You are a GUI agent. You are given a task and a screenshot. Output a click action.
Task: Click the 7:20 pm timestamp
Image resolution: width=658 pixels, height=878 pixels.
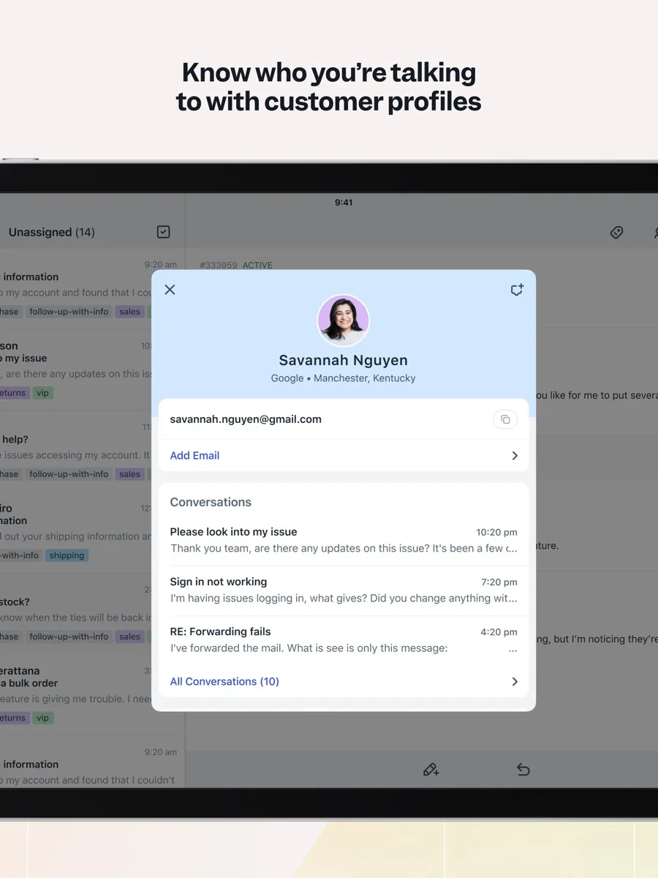[499, 582]
